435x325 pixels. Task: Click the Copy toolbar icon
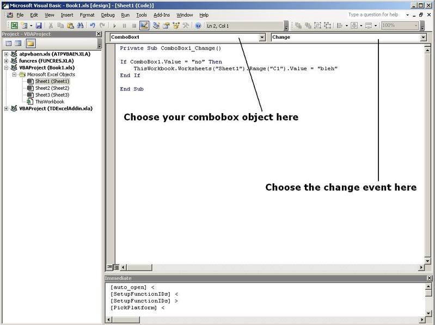pyautogui.click(x=60, y=26)
